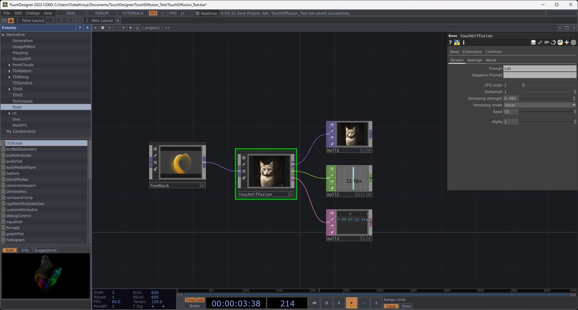Click the copy/paste parameters page icon
The height and width of the screenshot is (310, 578).
pos(553,42)
